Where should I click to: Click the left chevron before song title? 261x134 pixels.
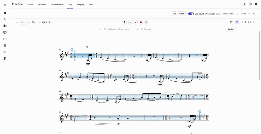[100, 29]
